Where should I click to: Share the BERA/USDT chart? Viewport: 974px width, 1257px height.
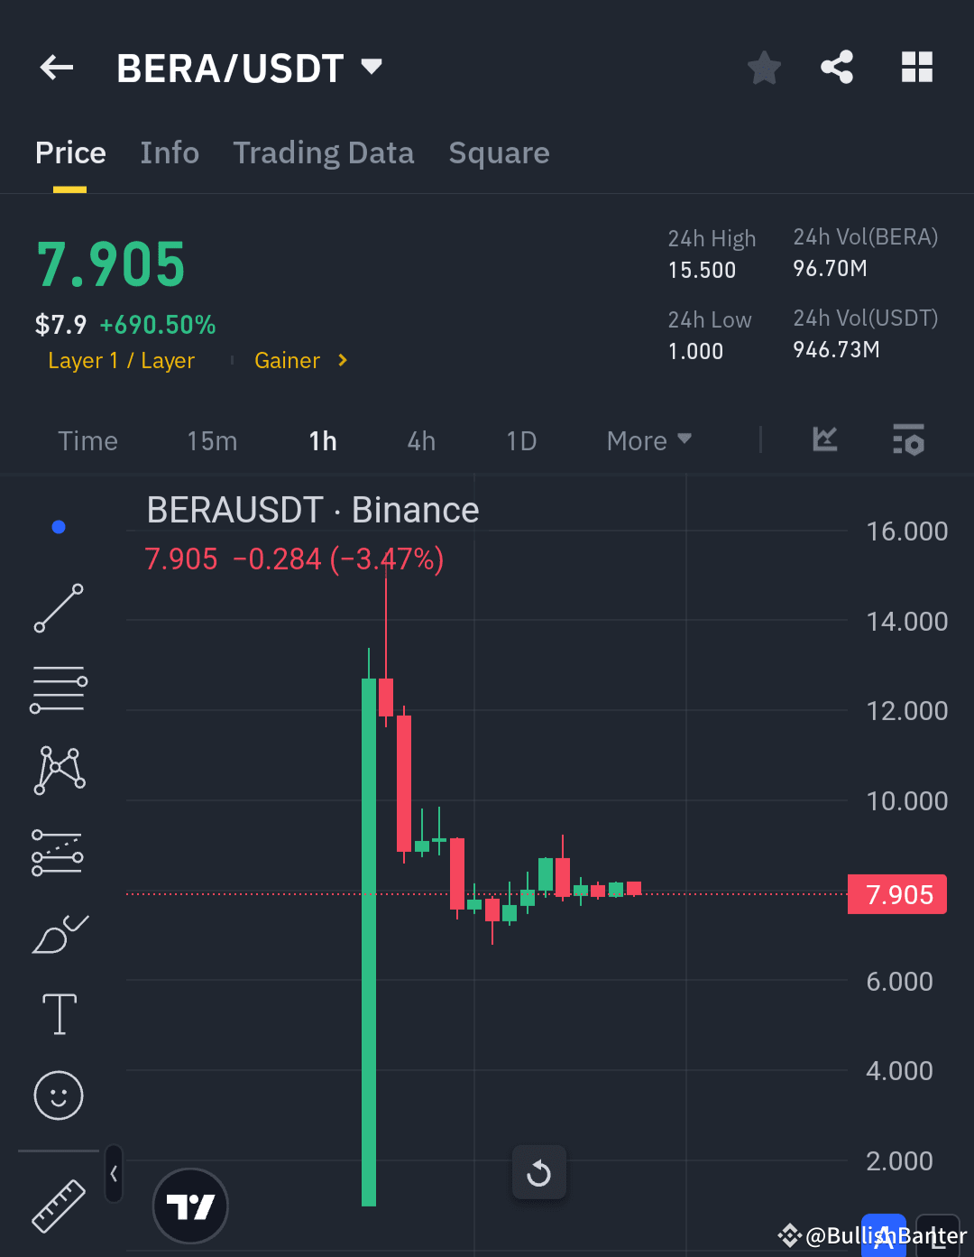click(x=837, y=66)
